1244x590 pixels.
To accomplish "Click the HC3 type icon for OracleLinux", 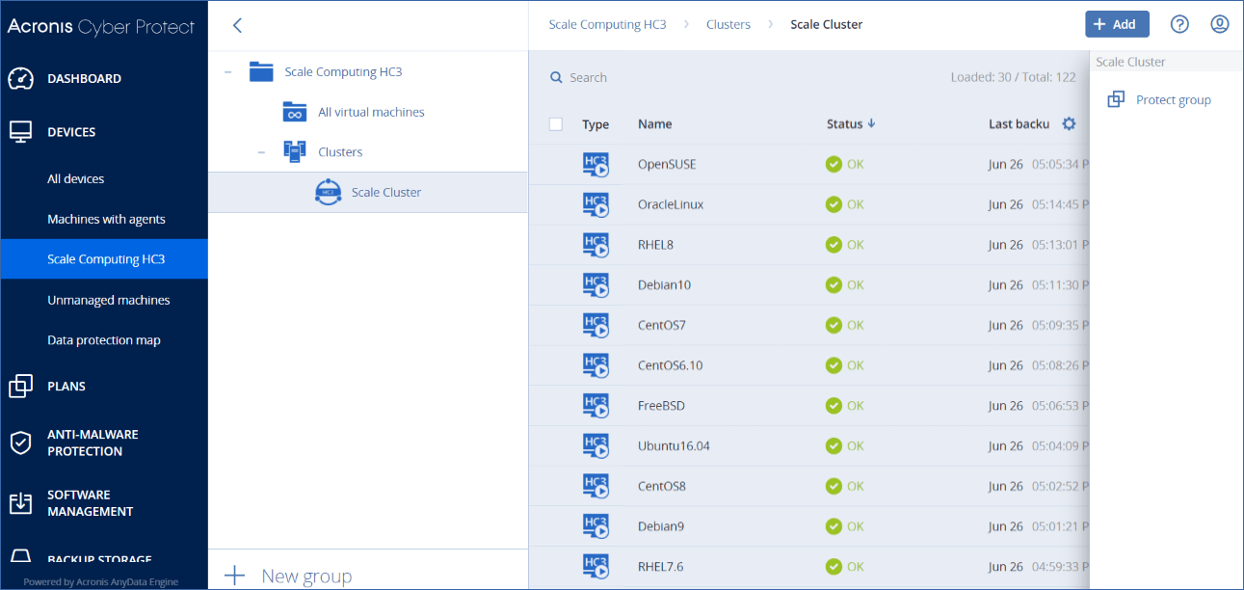I will tap(596, 205).
